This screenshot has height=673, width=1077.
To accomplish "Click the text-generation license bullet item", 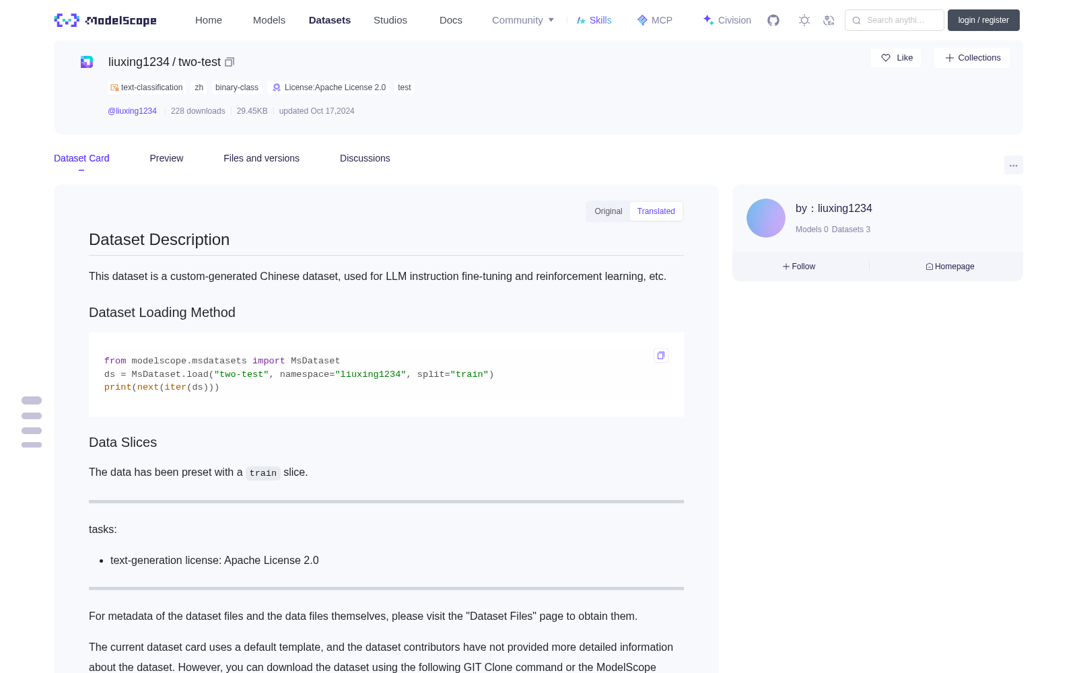I will [215, 560].
